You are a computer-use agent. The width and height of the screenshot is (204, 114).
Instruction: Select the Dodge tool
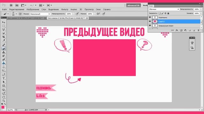pyautogui.click(x=4, y=70)
